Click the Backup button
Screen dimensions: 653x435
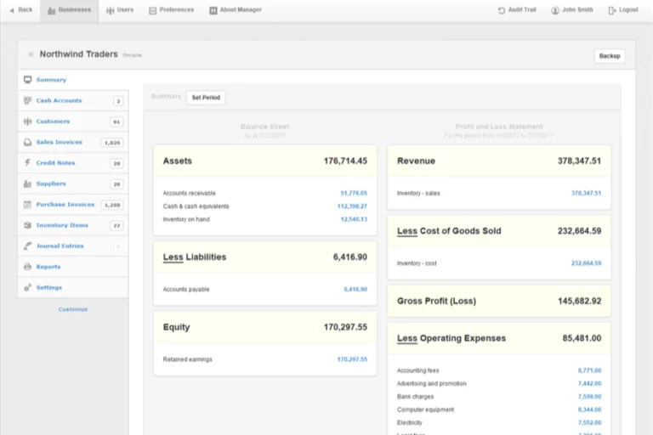click(x=610, y=56)
